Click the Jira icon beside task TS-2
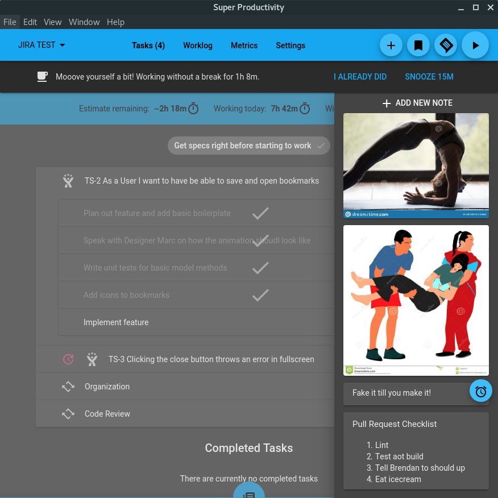 pos(68,181)
